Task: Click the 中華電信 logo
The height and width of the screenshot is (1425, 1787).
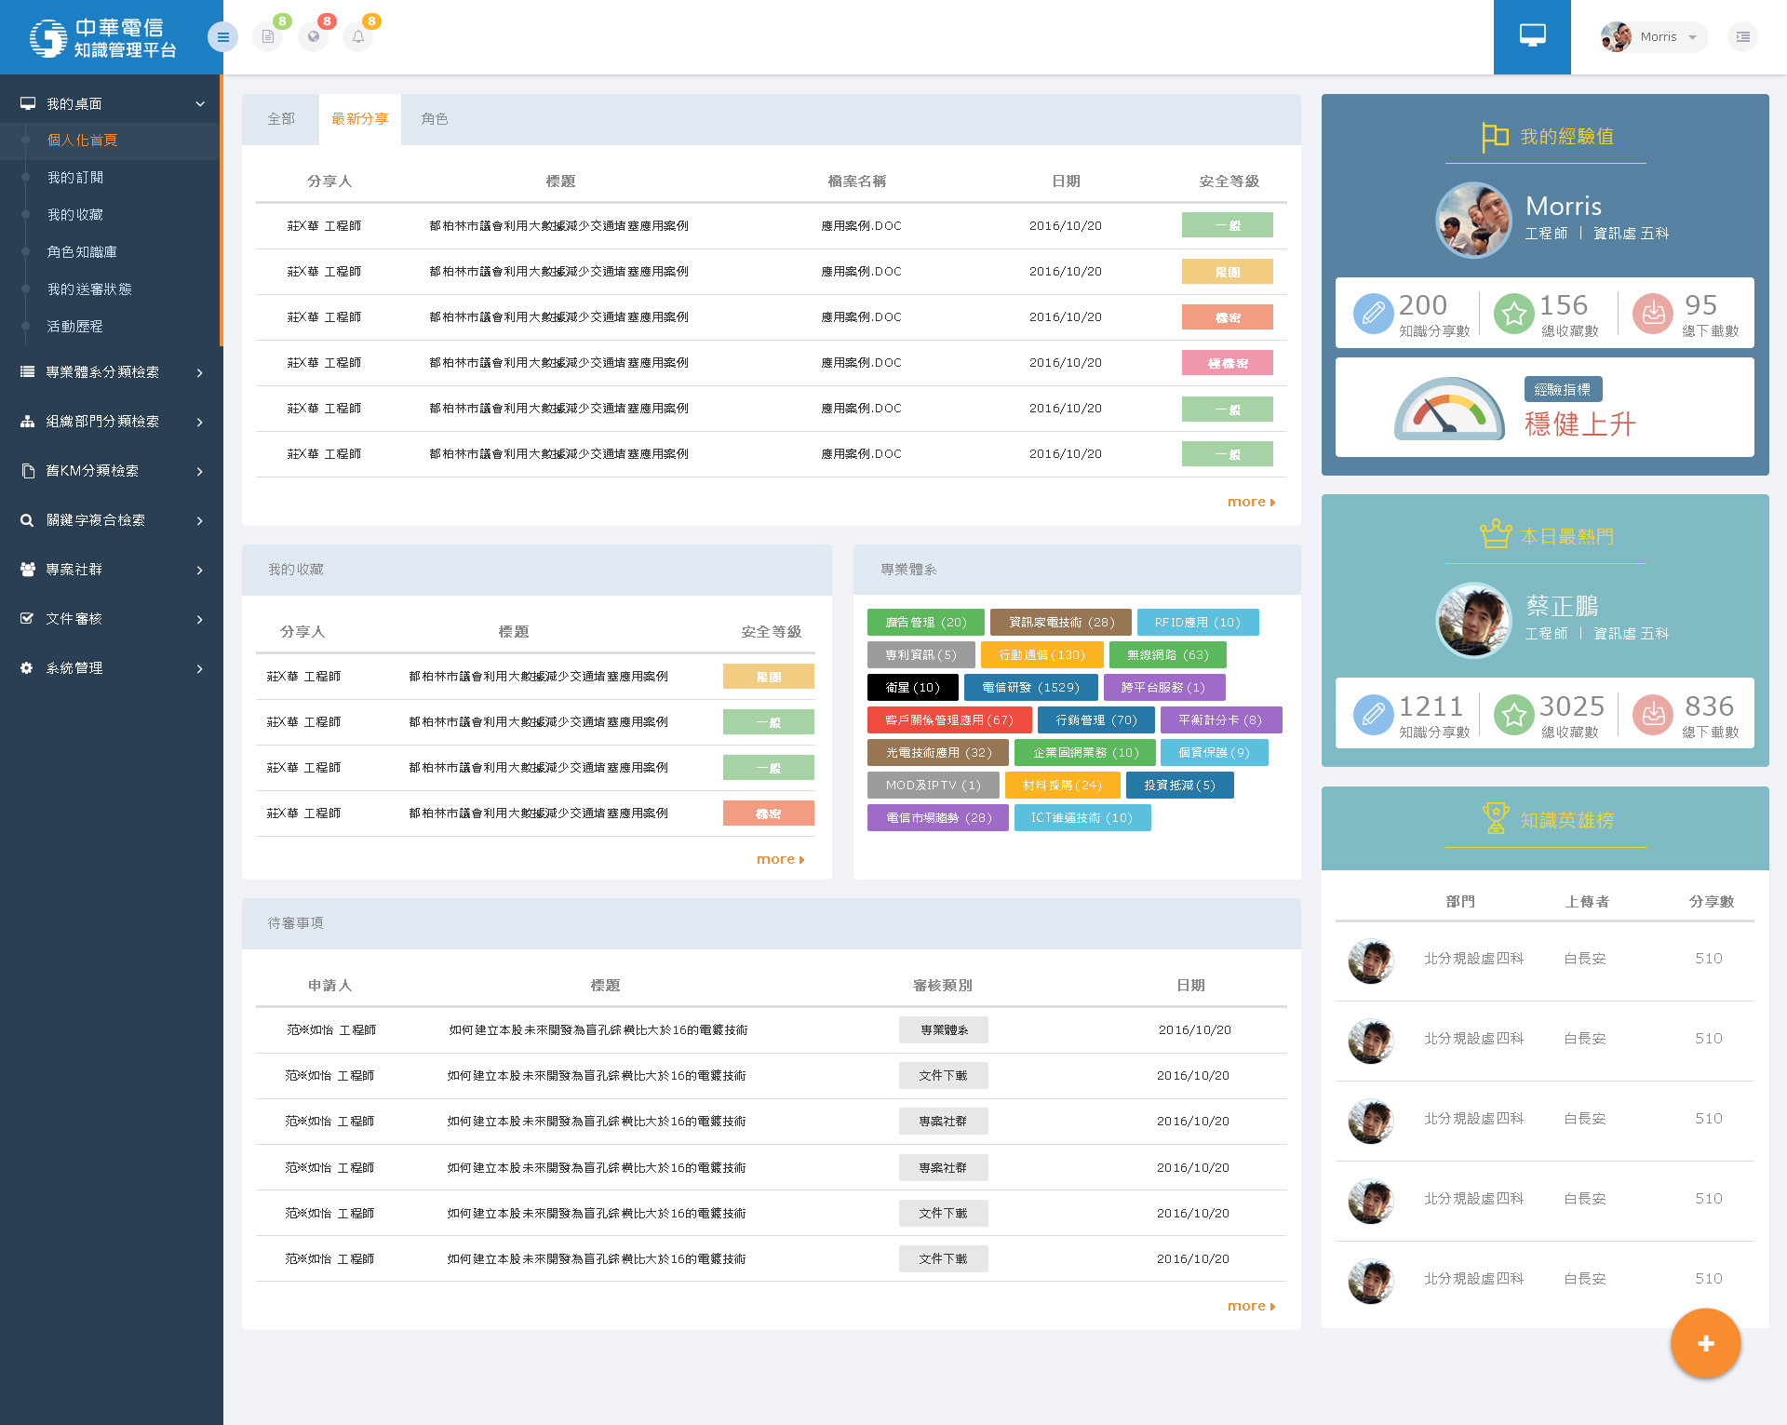Action: pyautogui.click(x=102, y=38)
